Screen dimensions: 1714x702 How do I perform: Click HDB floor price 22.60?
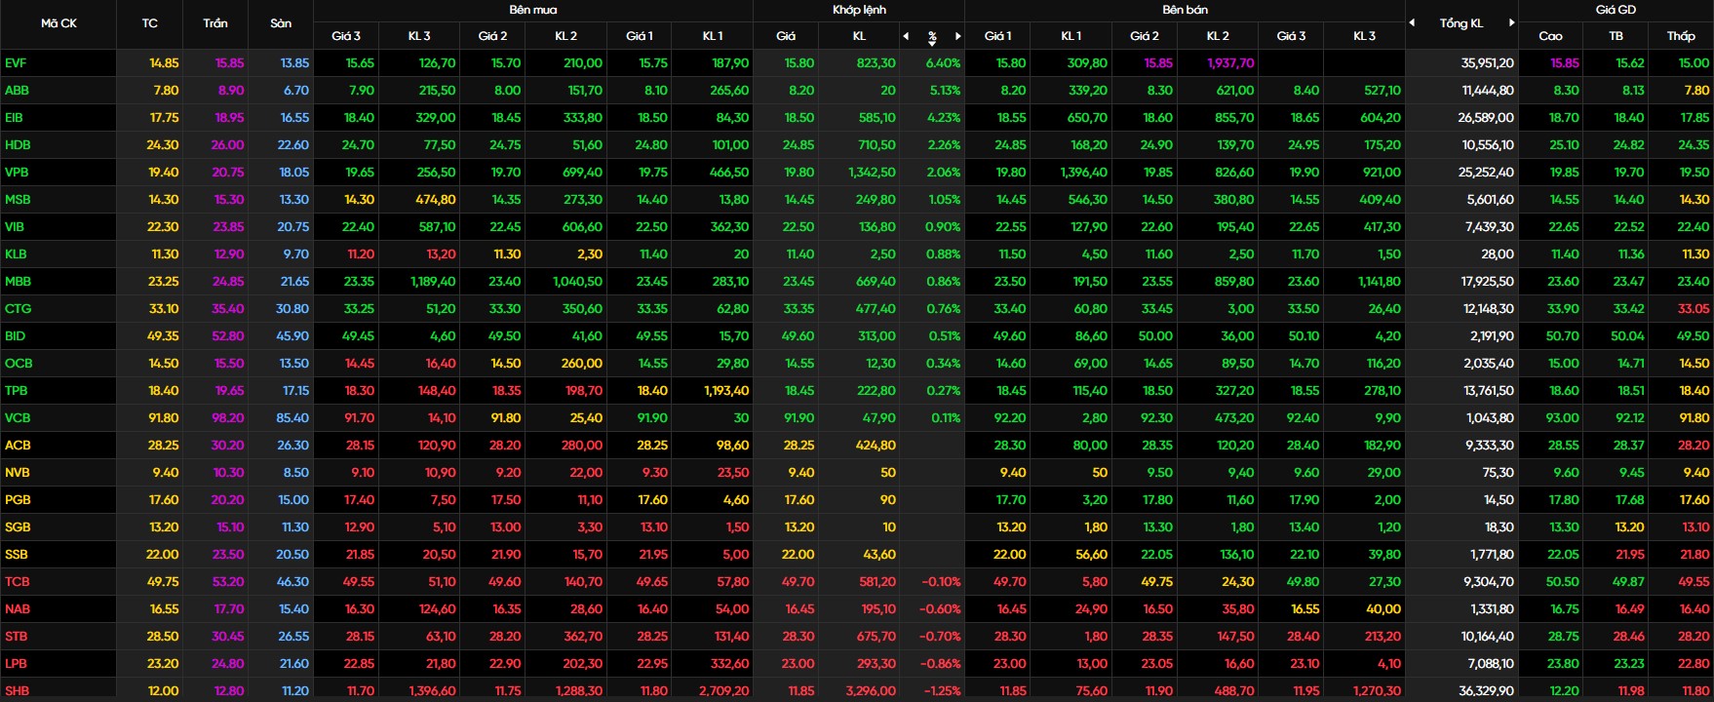[292, 144]
